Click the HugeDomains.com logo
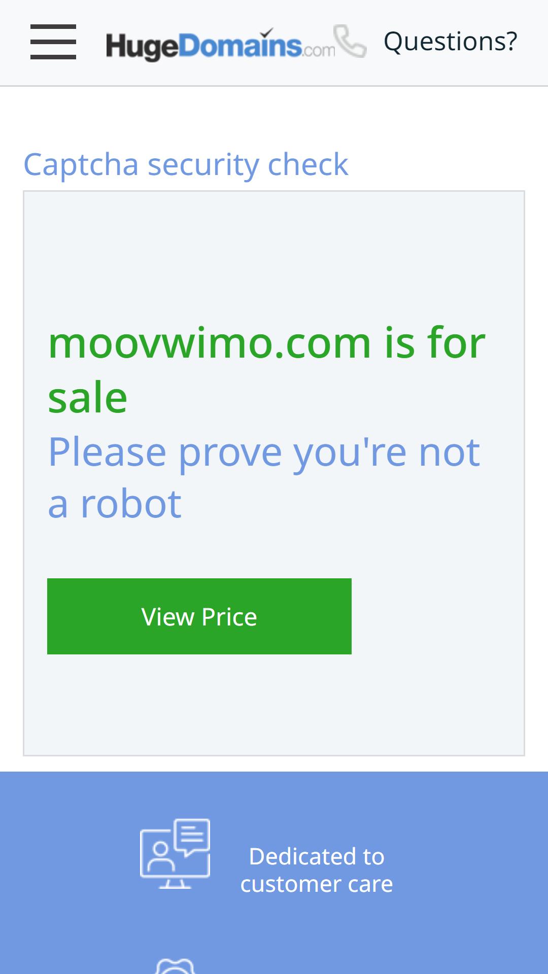The height and width of the screenshot is (974, 548). click(221, 45)
